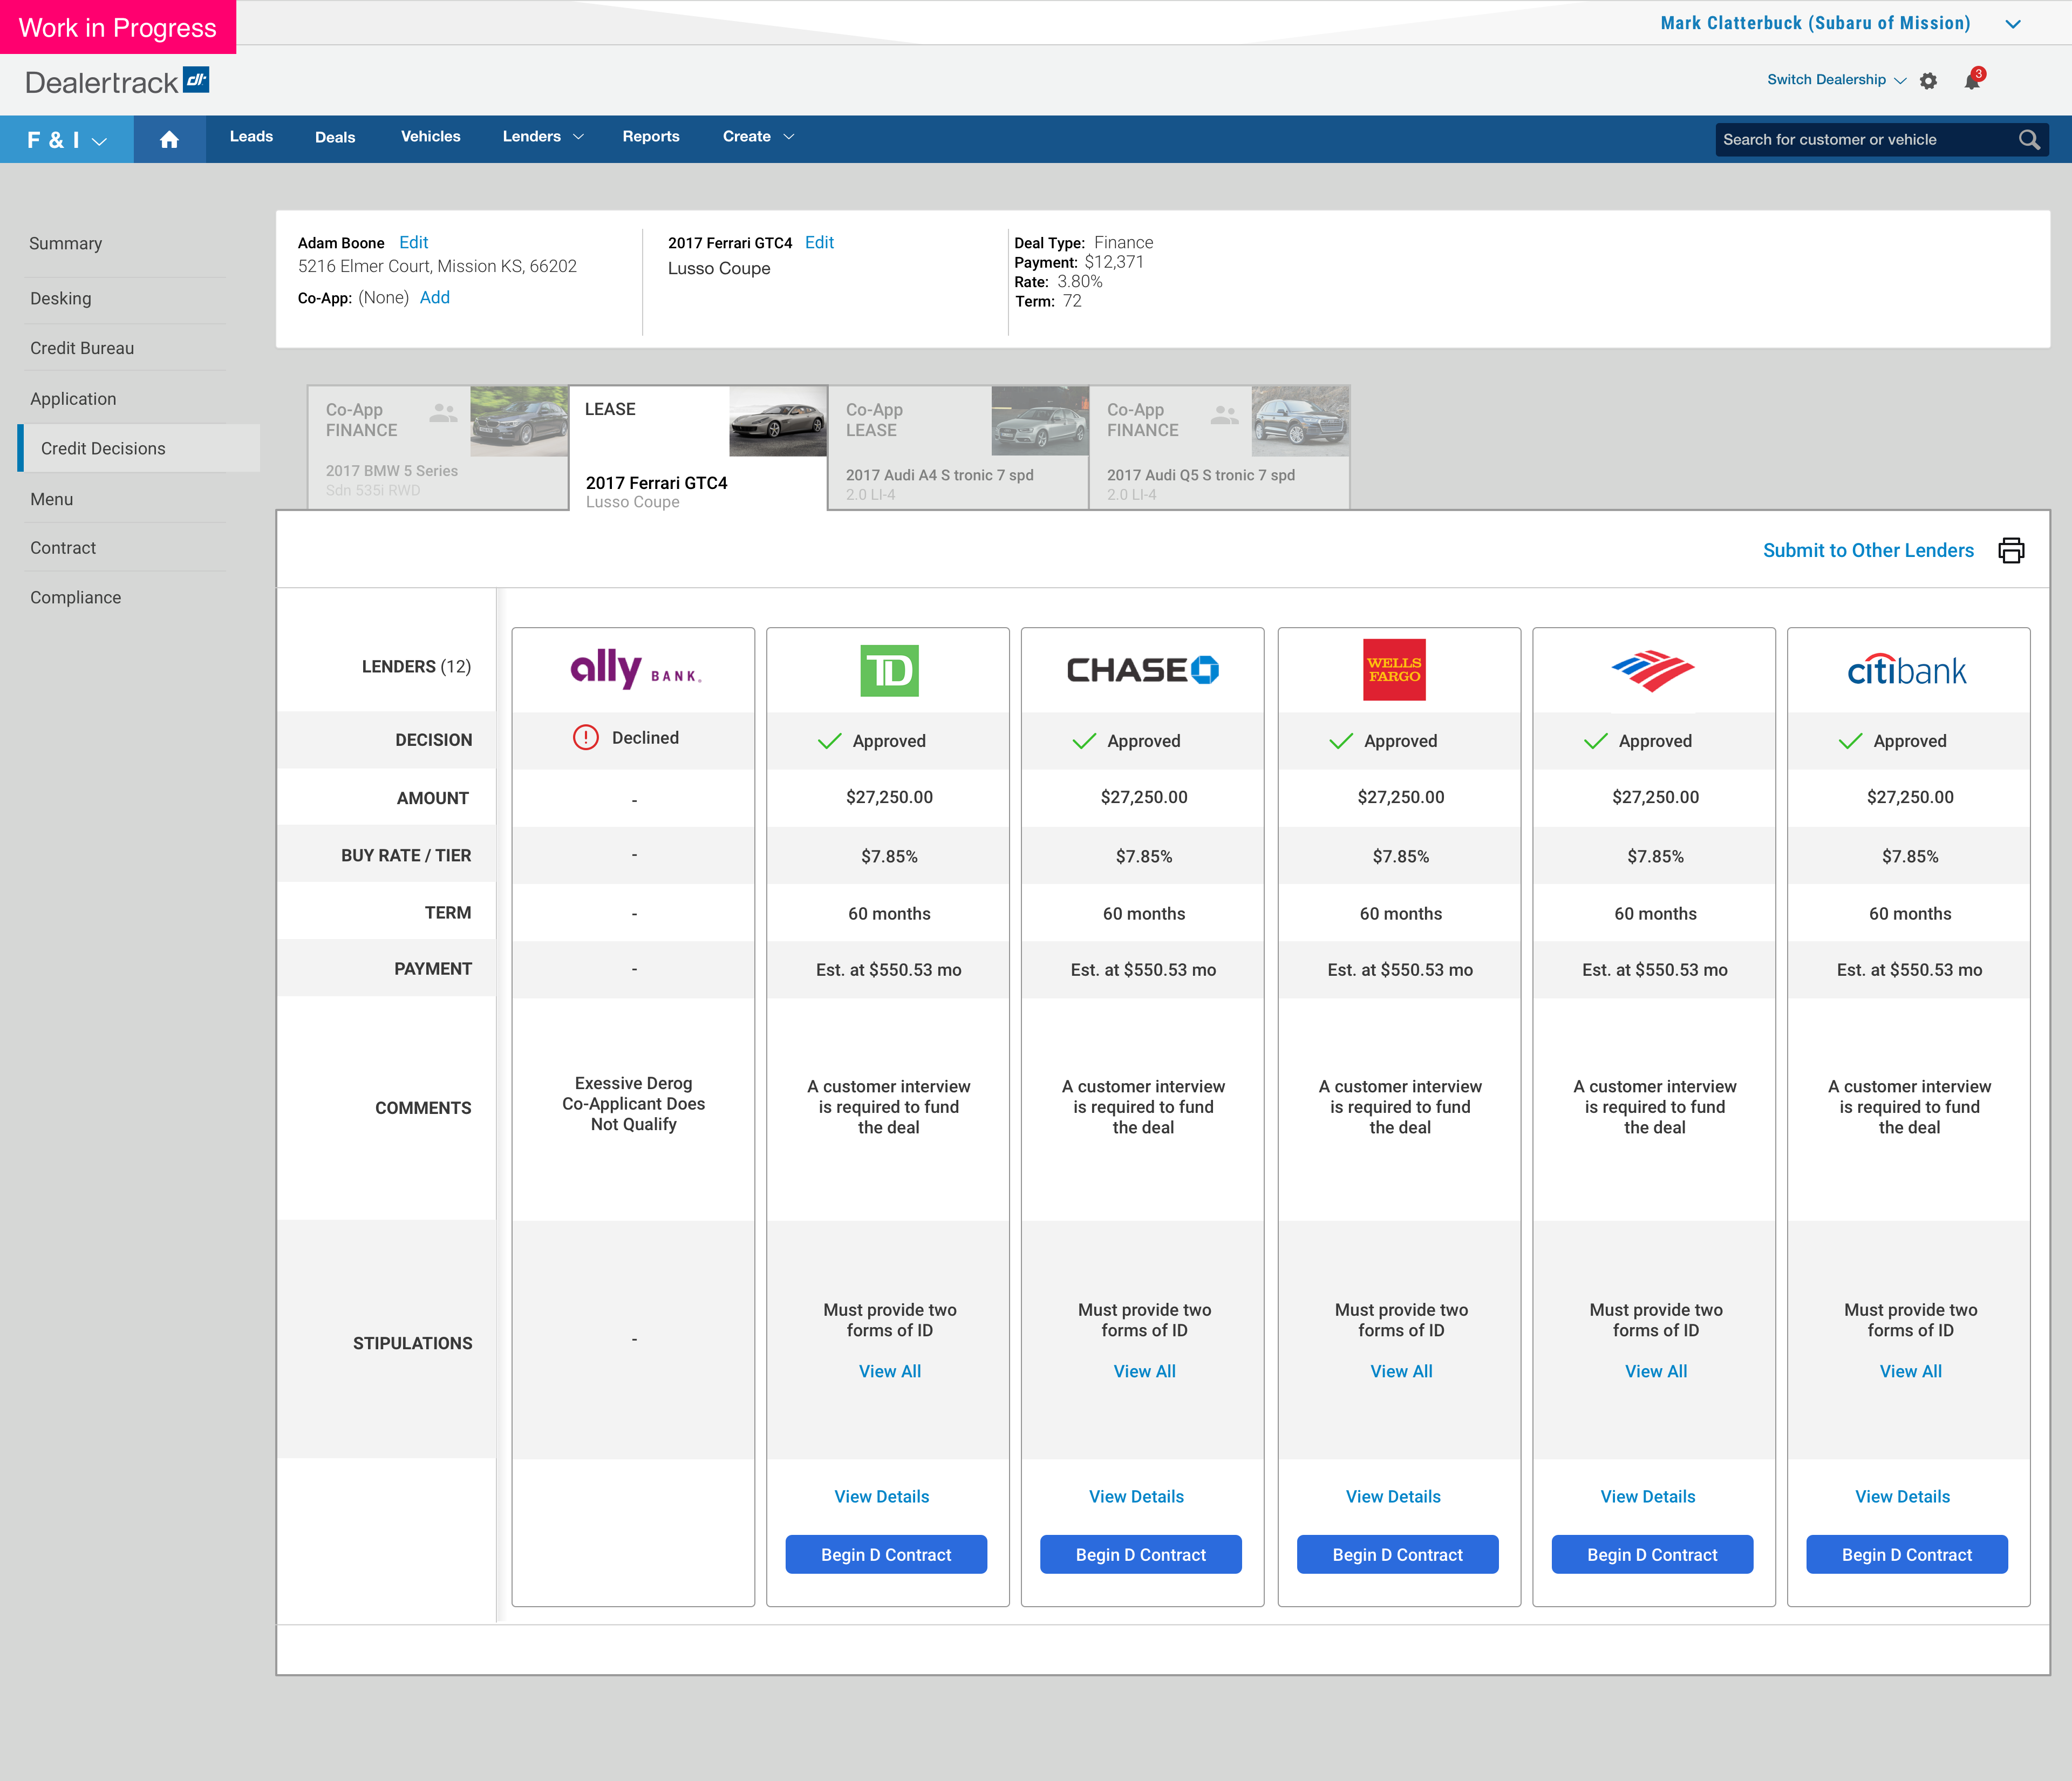Viewport: 2072px width, 1781px height.
Task: Select the 2017 Audi A4 Lease tab
Action: (x=959, y=448)
